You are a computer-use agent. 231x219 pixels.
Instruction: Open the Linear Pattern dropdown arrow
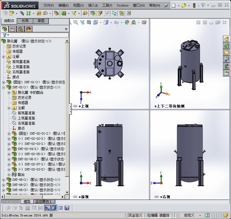click(x=33, y=13)
